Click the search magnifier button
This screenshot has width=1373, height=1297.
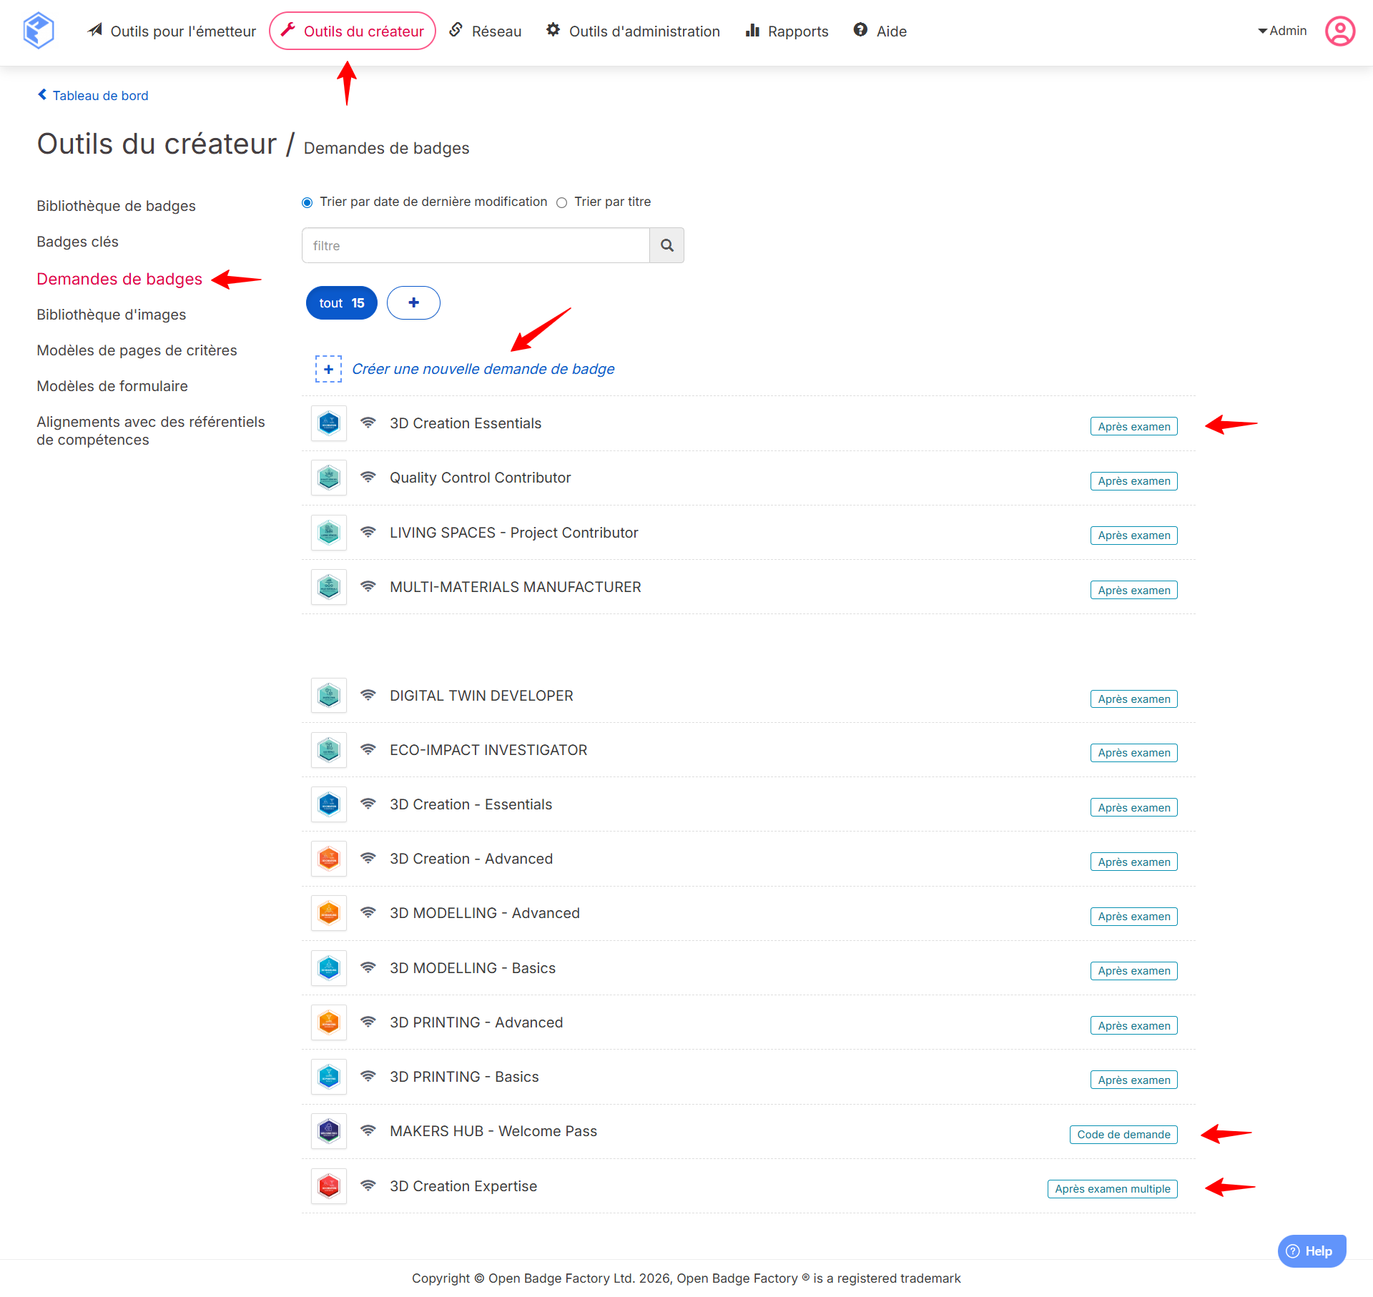[x=666, y=245]
